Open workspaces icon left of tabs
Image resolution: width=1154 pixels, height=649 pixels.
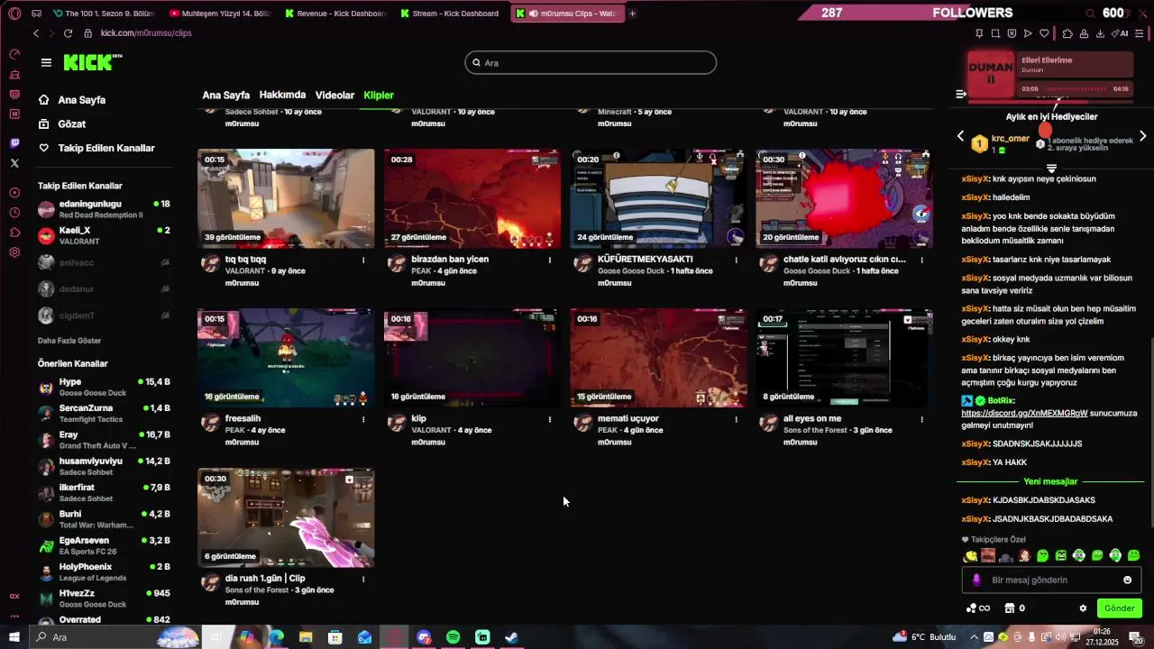36,14
